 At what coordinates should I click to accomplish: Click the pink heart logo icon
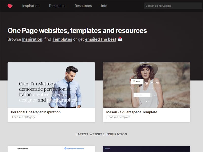[10, 6]
